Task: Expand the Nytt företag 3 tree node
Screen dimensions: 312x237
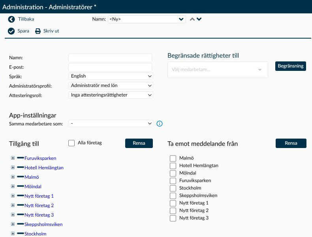Action: tap(13, 215)
